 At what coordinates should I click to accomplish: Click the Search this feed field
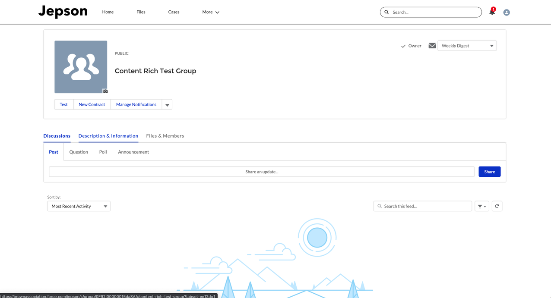[x=423, y=206]
